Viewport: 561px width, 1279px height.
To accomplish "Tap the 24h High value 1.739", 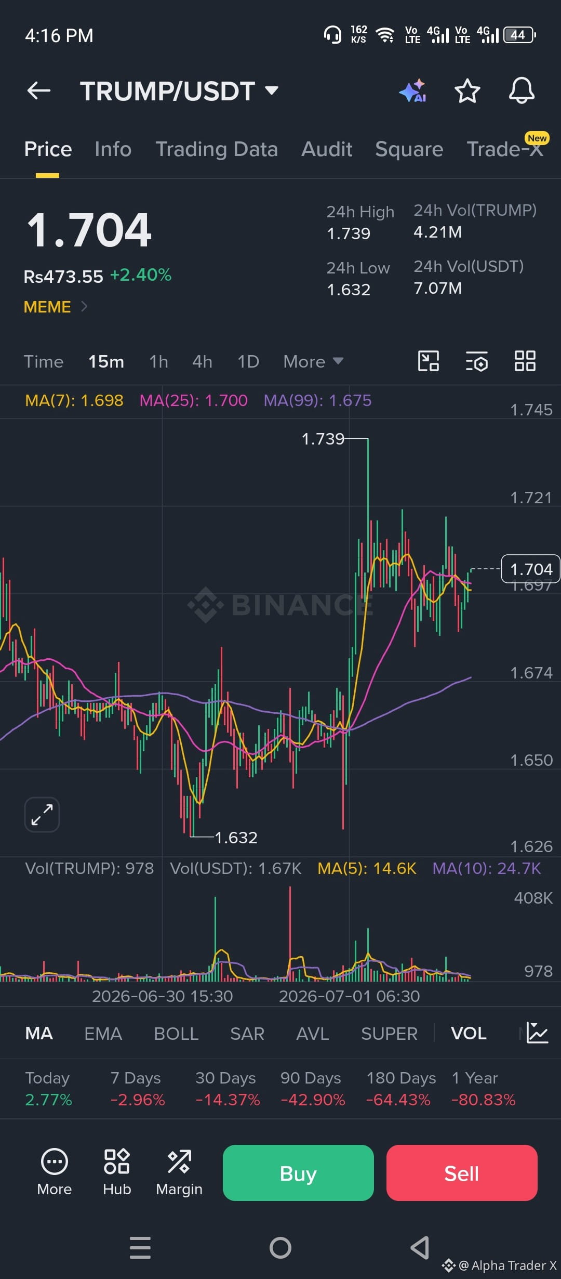I will (x=349, y=233).
